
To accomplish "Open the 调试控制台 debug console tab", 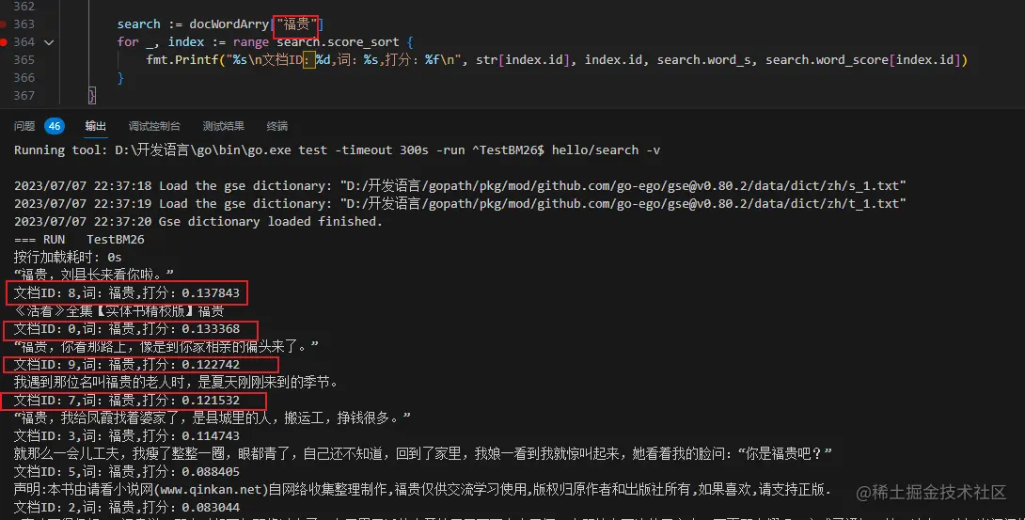I will [x=154, y=126].
